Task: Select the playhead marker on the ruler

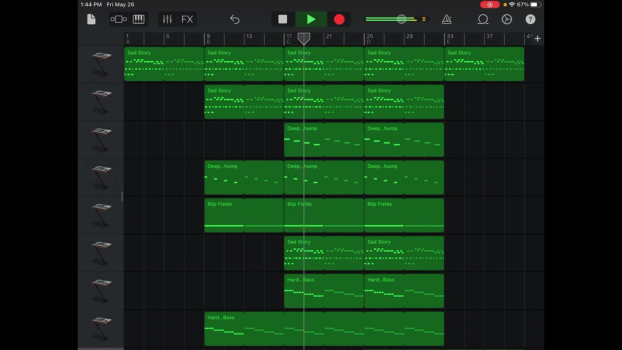Action: click(x=304, y=38)
